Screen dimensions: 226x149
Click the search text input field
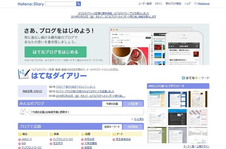tap(60, 4)
